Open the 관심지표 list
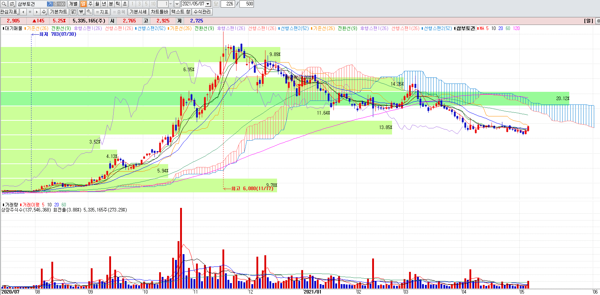 tap(9, 12)
